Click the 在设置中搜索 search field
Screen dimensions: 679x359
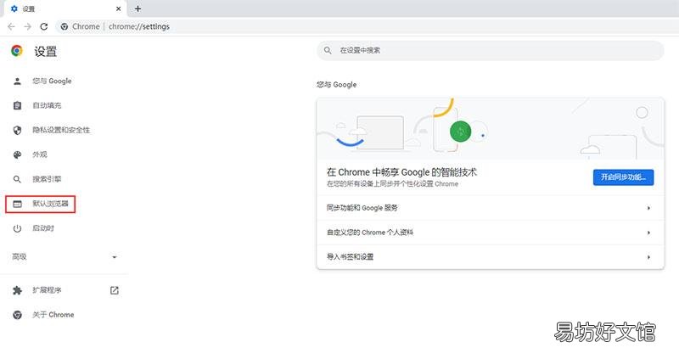click(x=491, y=51)
